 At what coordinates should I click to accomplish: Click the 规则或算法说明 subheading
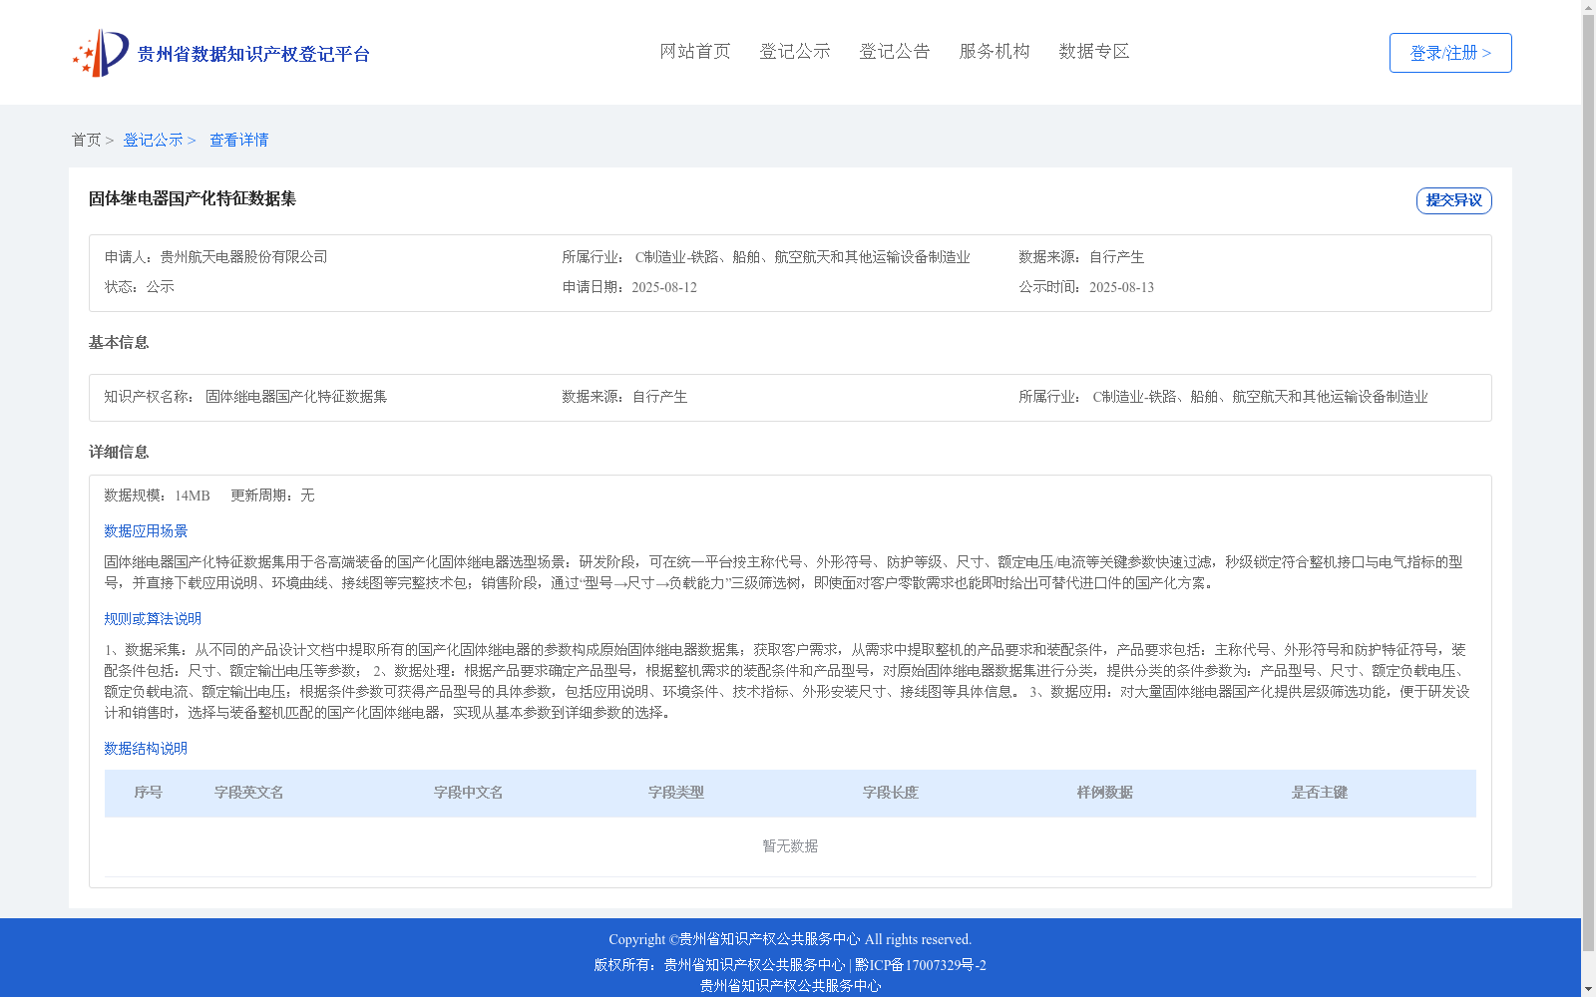pos(153,619)
